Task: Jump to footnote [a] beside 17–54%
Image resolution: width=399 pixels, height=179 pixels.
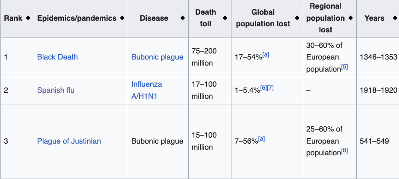Action: [266, 54]
